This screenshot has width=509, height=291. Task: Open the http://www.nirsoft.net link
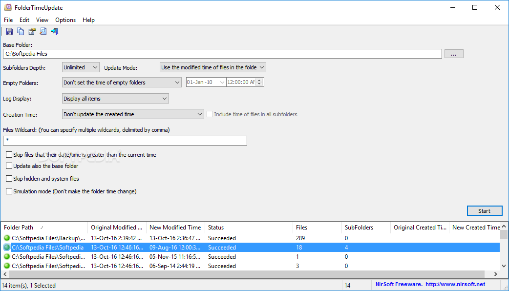(455, 284)
